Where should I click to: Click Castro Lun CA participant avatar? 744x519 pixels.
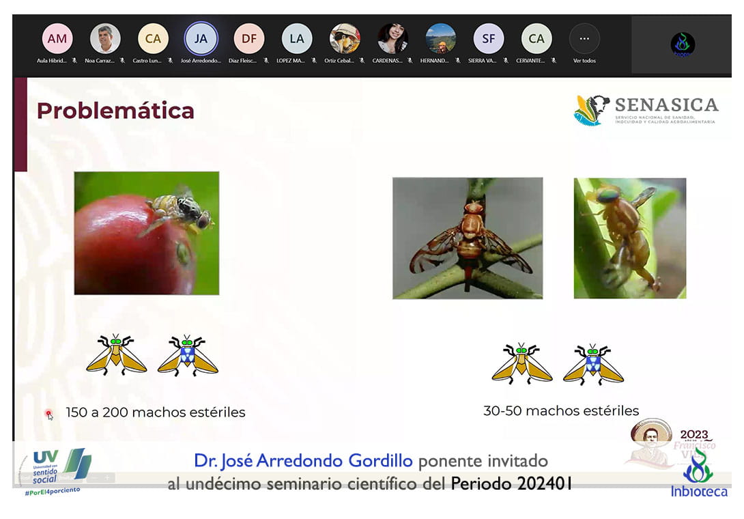coord(153,39)
